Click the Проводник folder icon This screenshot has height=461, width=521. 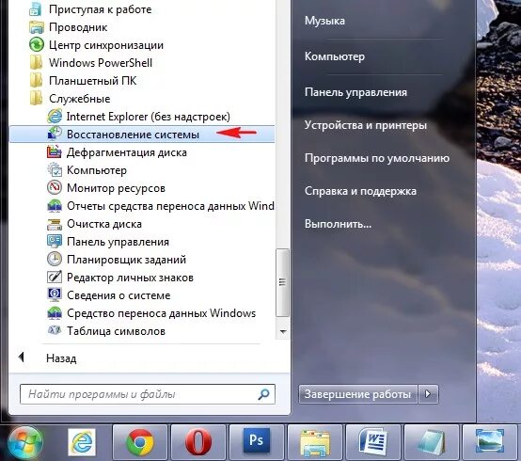(x=37, y=27)
